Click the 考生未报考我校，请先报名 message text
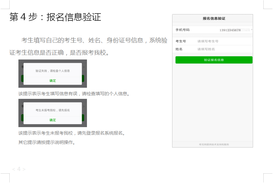Screen dimensions: 273x183 [x=53, y=110]
